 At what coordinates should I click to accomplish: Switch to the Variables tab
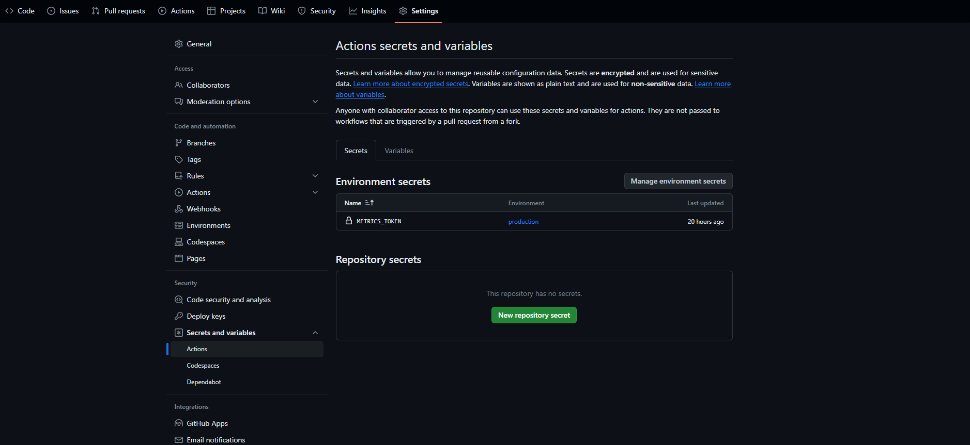398,151
